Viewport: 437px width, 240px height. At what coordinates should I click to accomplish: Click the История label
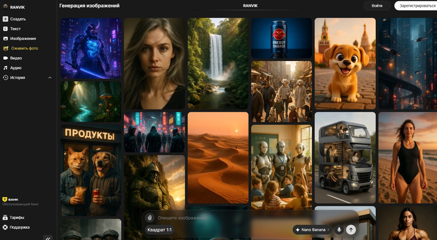[17, 78]
